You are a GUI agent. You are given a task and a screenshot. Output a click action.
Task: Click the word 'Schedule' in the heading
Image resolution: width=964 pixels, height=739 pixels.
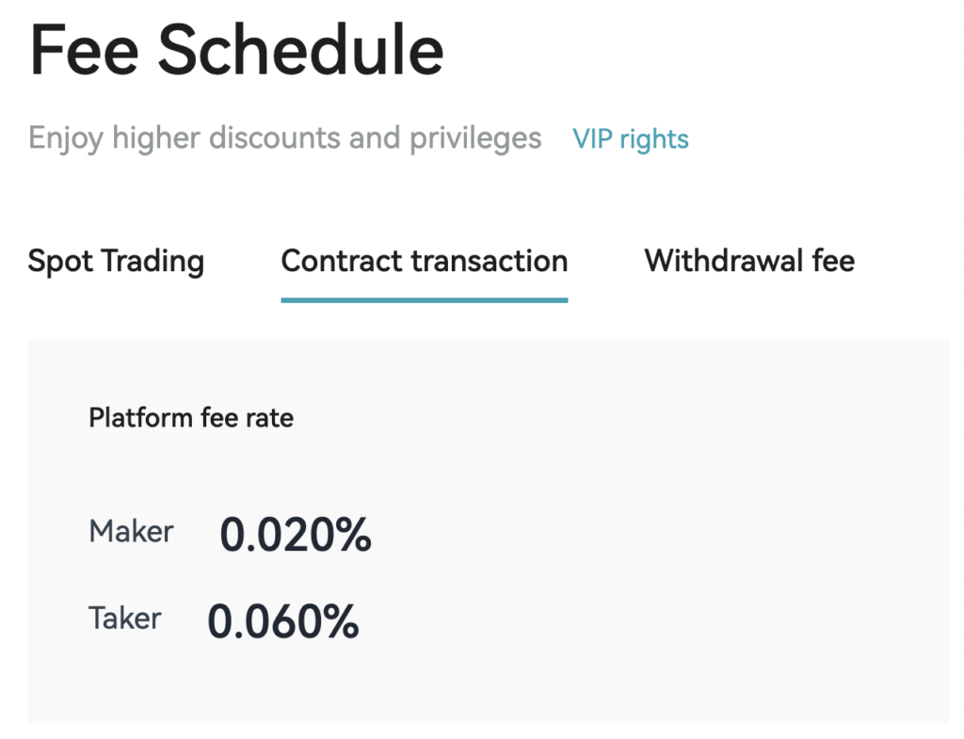point(299,50)
